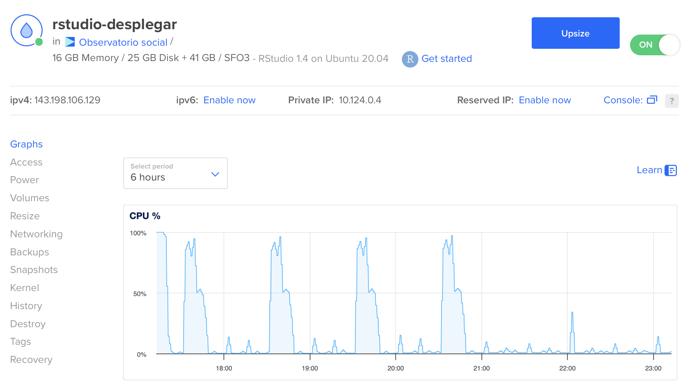Image resolution: width=690 pixels, height=384 pixels.
Task: Open the Select period dropdown
Action: point(175,173)
